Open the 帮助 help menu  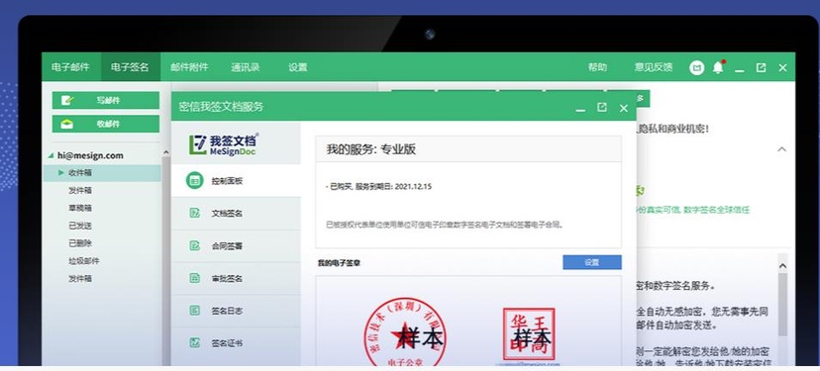597,67
